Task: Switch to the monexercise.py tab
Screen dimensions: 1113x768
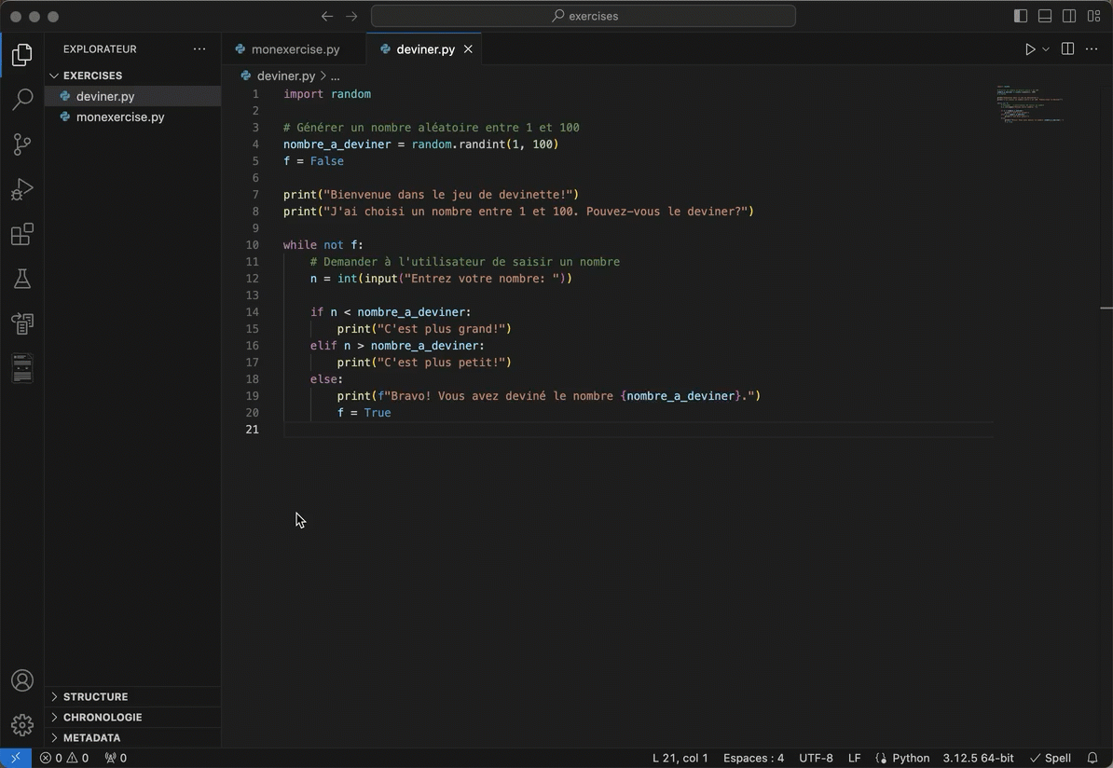Action: pyautogui.click(x=295, y=49)
